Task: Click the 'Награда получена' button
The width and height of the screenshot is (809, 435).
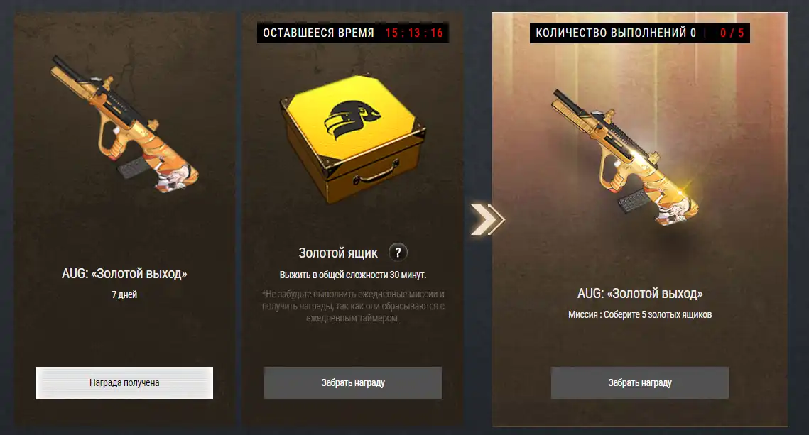Action: click(x=124, y=382)
